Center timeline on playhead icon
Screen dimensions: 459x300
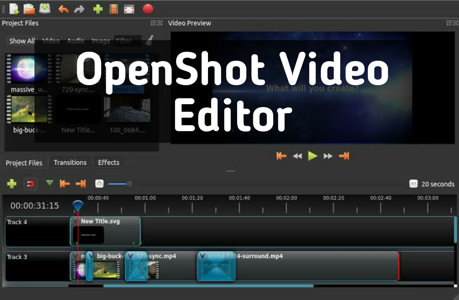tap(99, 184)
